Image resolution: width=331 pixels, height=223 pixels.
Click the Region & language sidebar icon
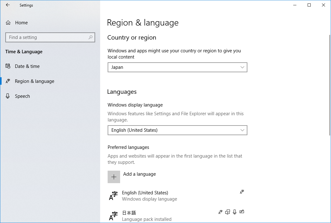(8, 81)
